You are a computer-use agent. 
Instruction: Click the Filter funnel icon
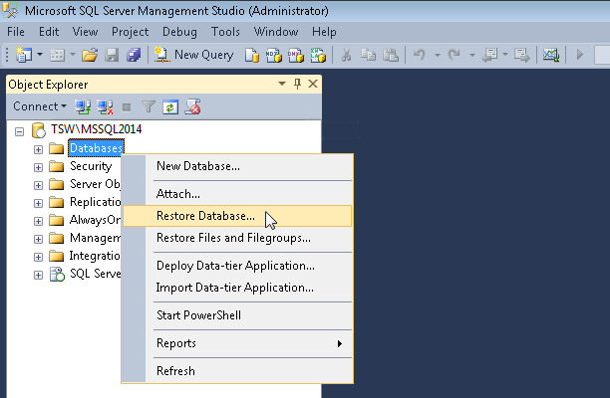(x=149, y=106)
